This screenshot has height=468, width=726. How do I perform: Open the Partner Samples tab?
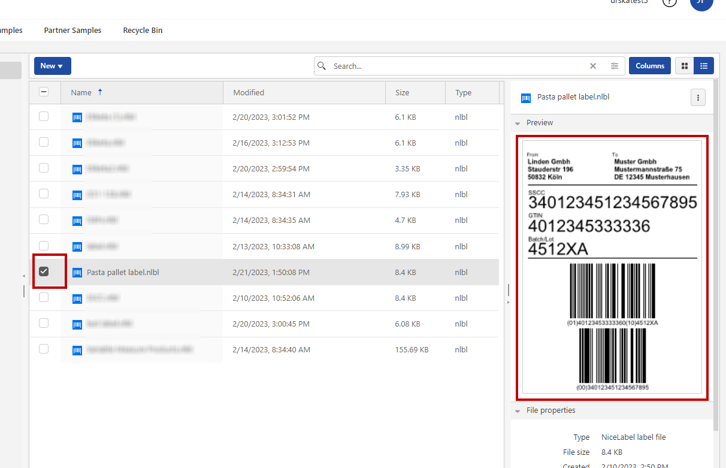pyautogui.click(x=72, y=31)
